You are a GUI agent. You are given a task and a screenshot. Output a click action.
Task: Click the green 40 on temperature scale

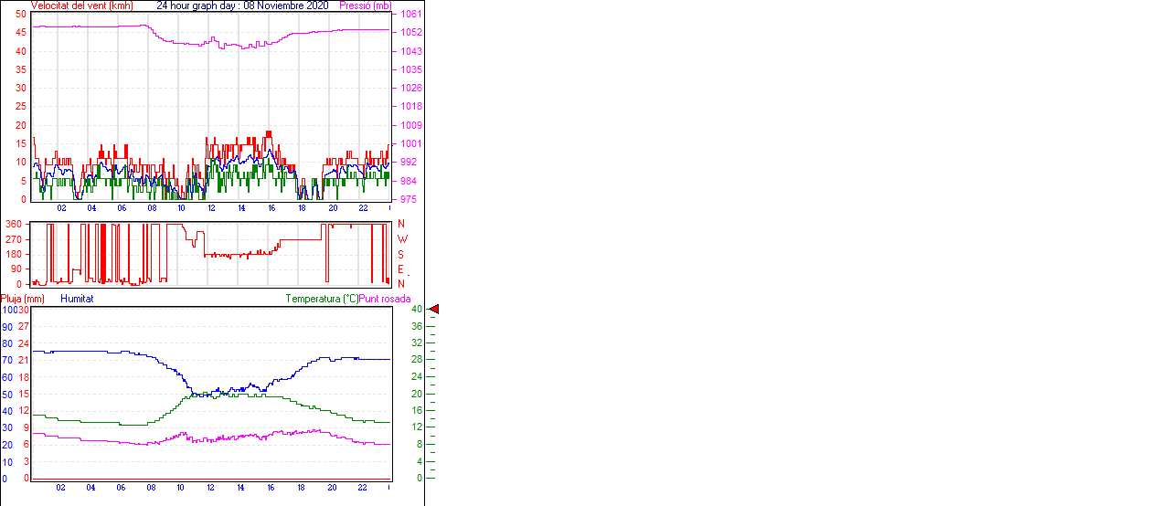click(416, 310)
